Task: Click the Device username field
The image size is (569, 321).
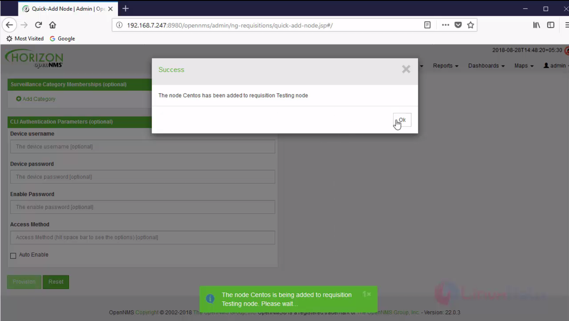Action: 143,146
